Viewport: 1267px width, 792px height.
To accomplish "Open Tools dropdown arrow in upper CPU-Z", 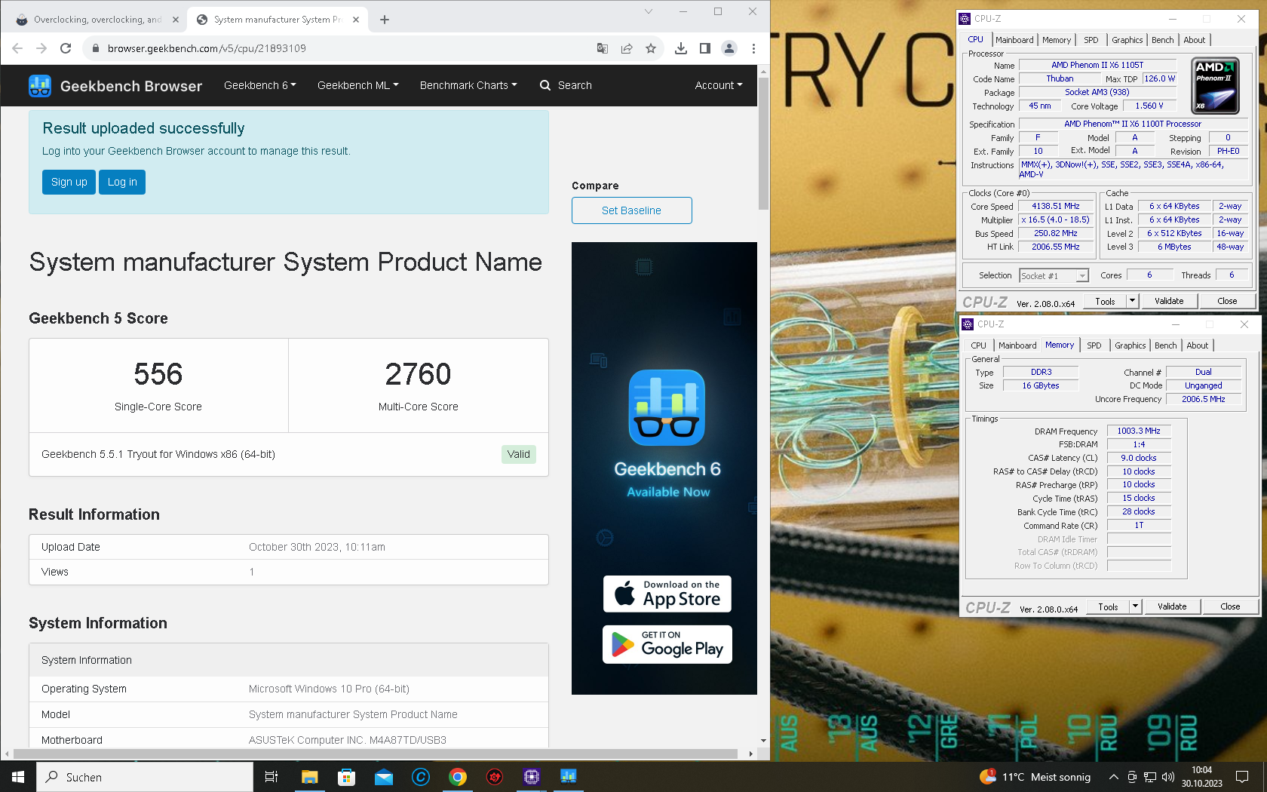I will pyautogui.click(x=1132, y=301).
